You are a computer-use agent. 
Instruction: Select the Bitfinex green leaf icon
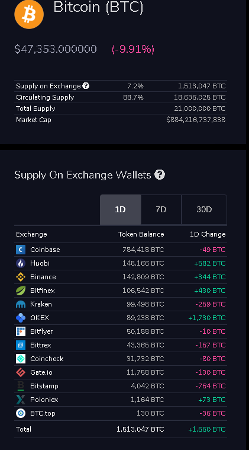coord(21,291)
